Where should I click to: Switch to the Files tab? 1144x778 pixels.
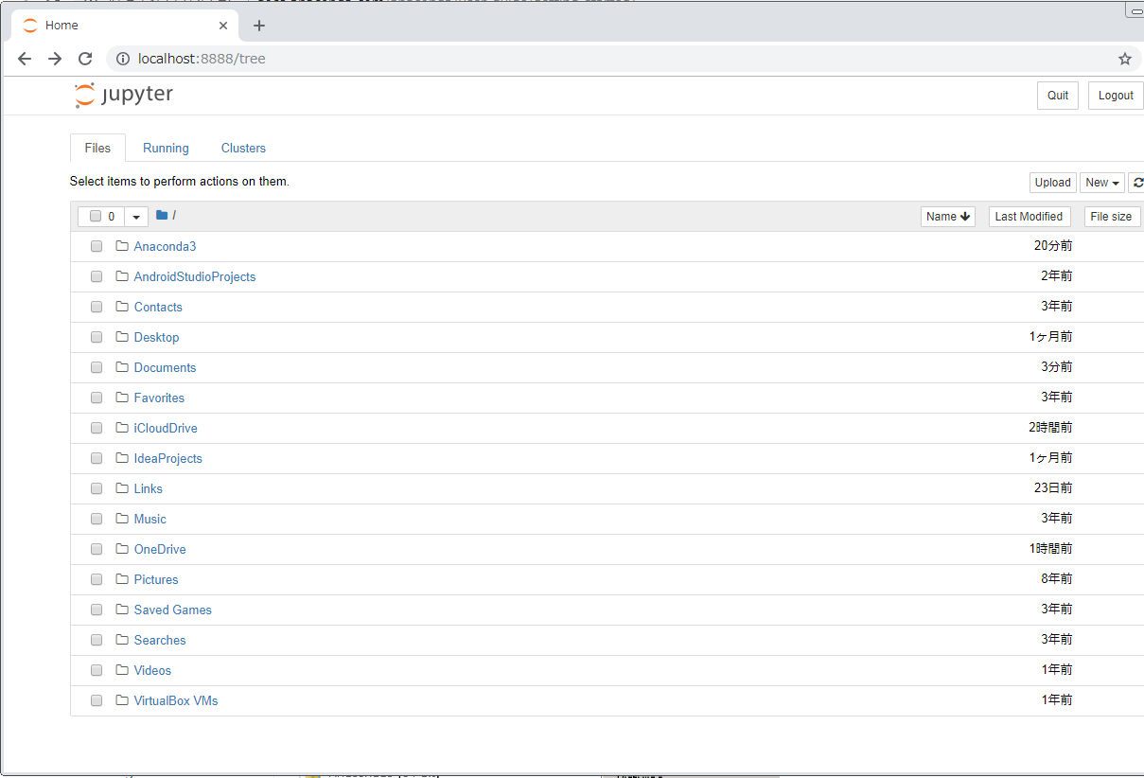click(97, 148)
